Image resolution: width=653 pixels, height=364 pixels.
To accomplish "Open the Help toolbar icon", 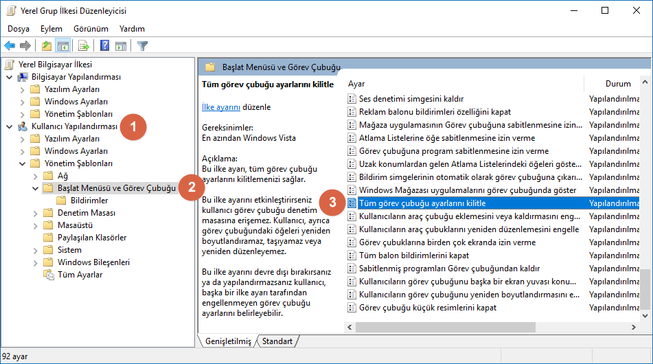I will pyautogui.click(x=104, y=45).
